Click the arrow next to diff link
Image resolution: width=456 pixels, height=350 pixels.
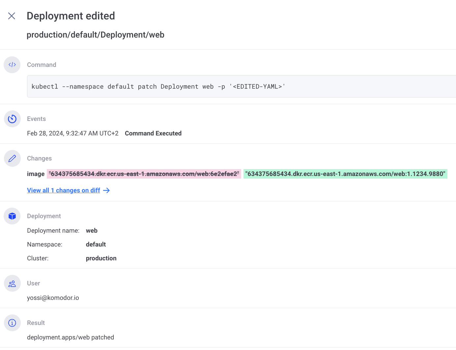[106, 190]
